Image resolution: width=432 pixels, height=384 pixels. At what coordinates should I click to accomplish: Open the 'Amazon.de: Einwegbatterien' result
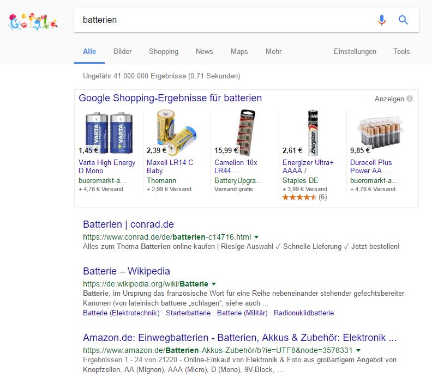click(x=239, y=338)
